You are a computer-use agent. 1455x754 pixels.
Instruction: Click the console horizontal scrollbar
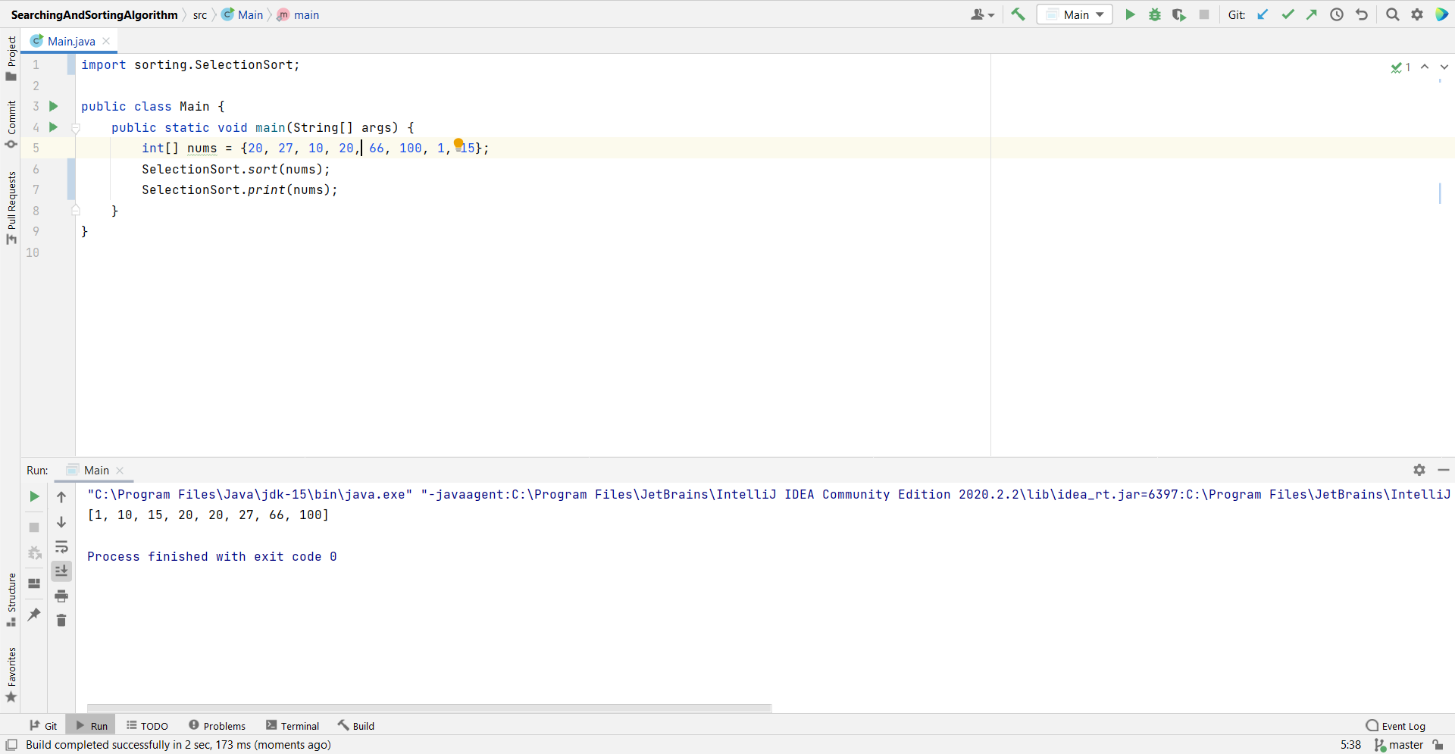[x=429, y=708]
